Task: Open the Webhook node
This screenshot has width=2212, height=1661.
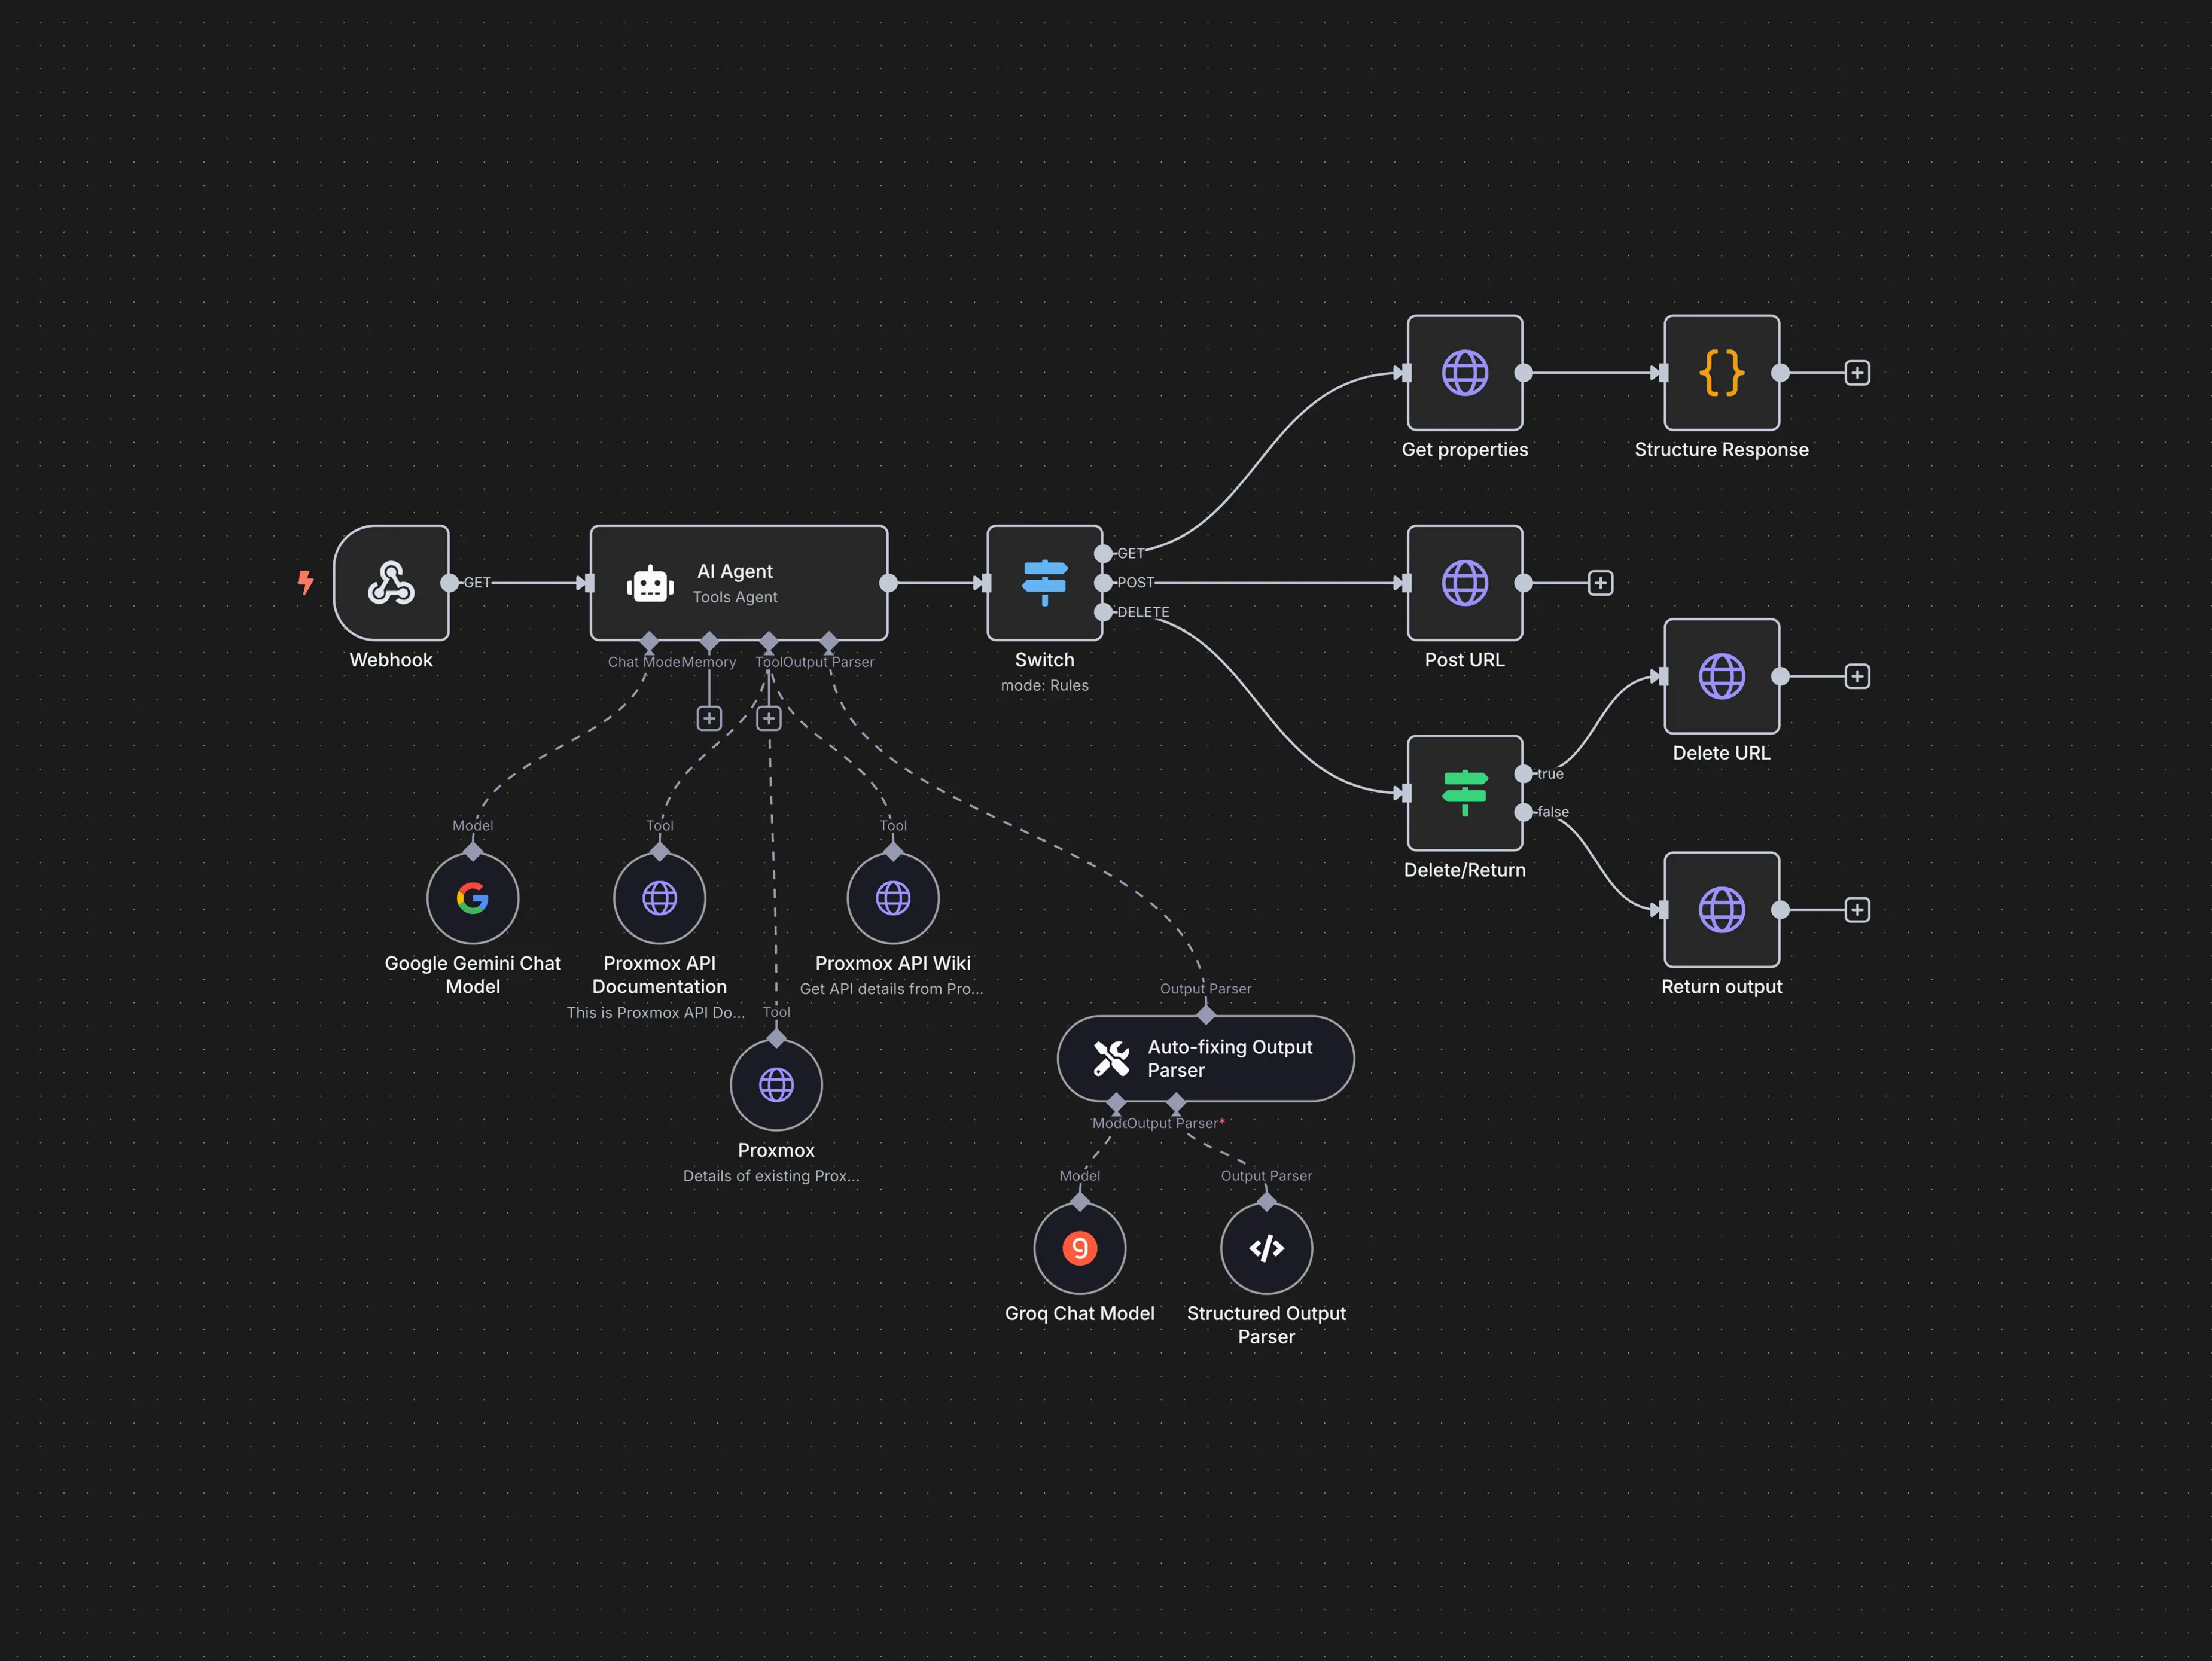Action: click(x=391, y=583)
